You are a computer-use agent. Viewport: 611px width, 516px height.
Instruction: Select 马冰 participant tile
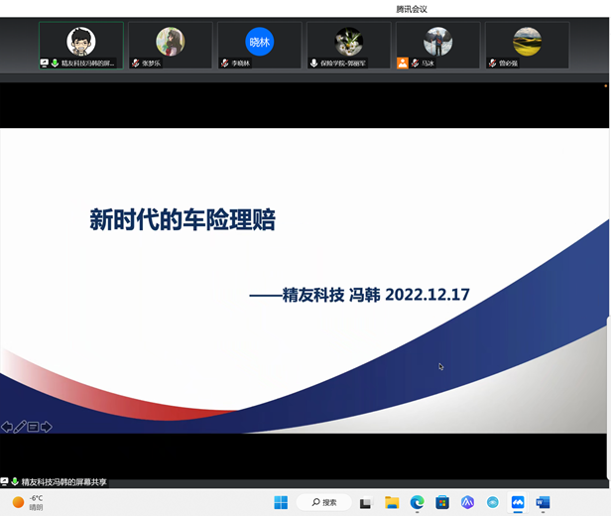pyautogui.click(x=437, y=45)
